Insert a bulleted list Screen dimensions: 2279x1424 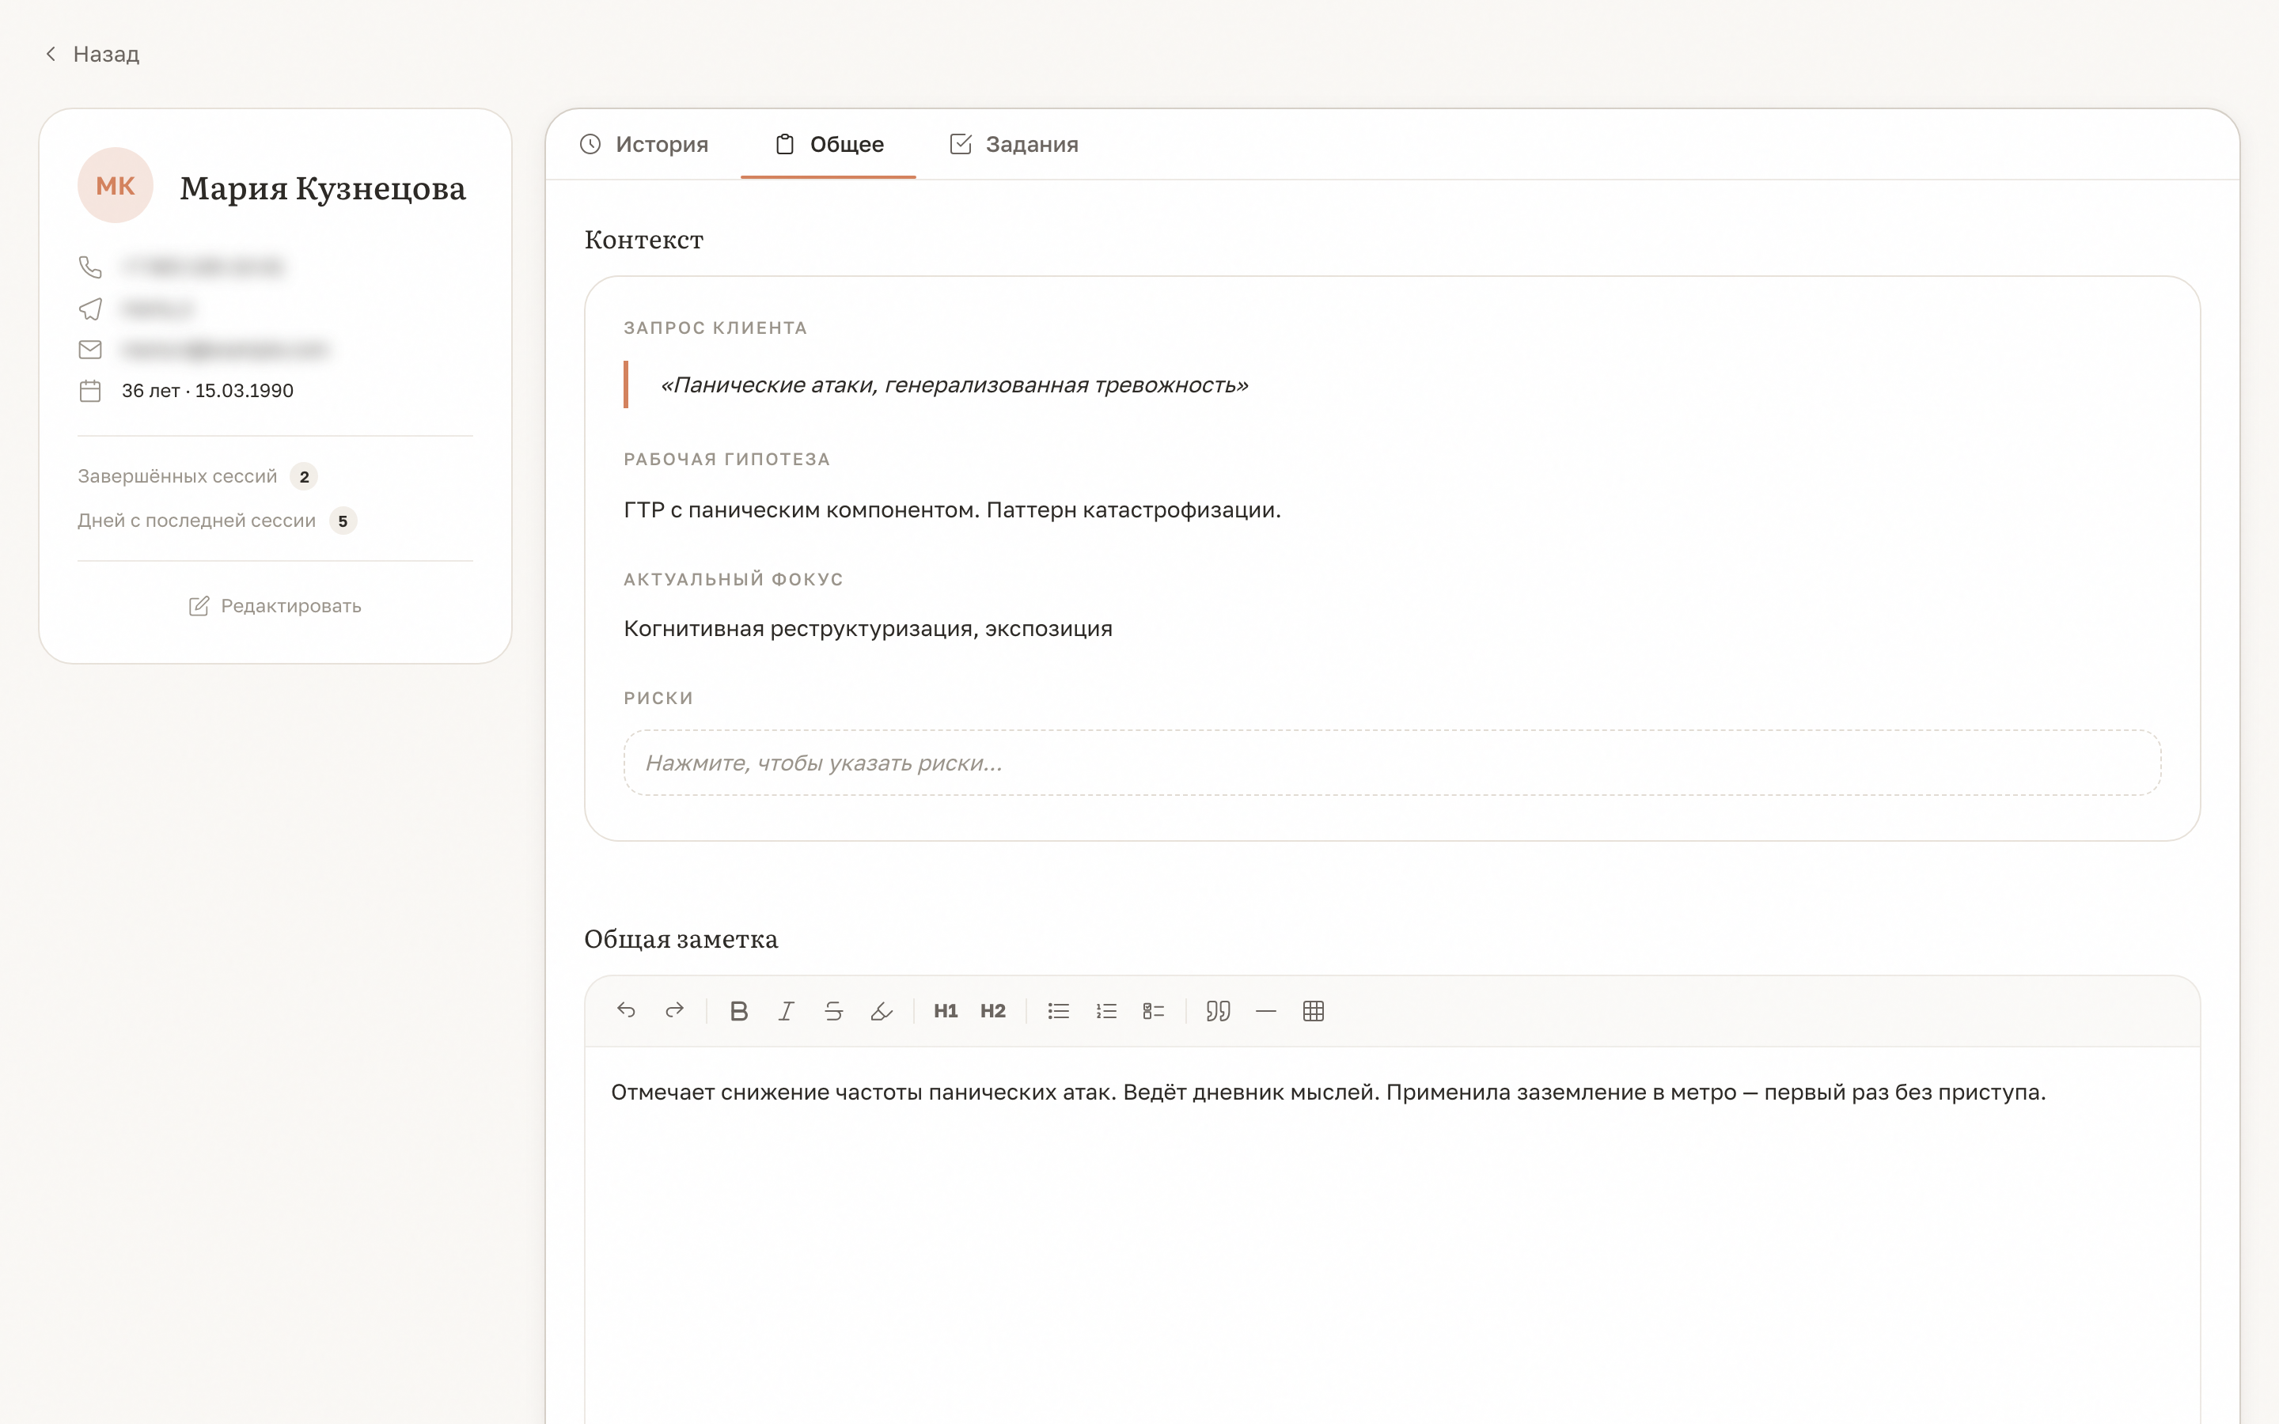pos(1059,1010)
